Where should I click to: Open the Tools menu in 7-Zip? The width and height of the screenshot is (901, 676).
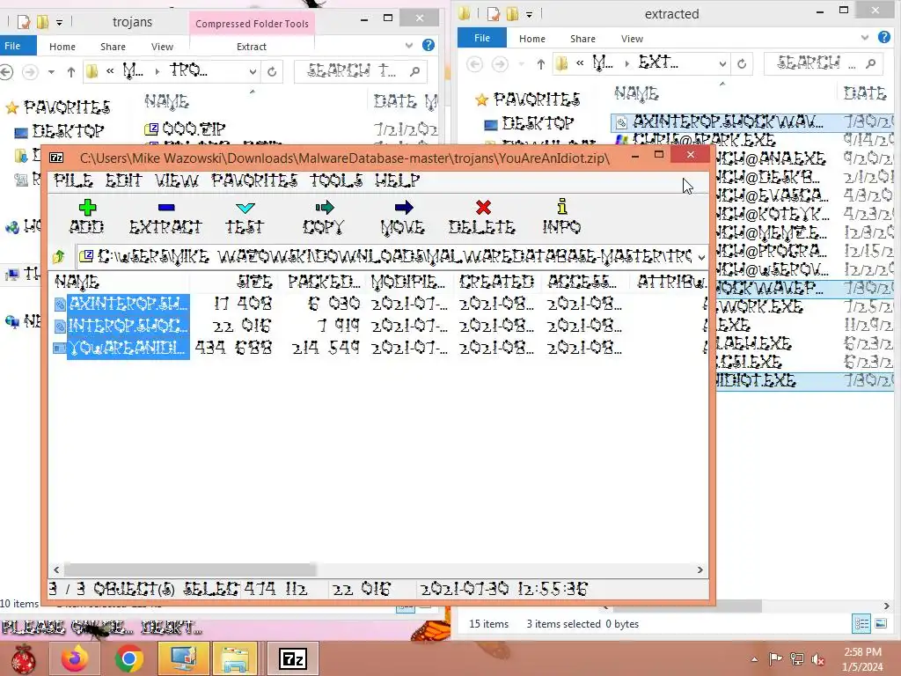click(x=337, y=180)
